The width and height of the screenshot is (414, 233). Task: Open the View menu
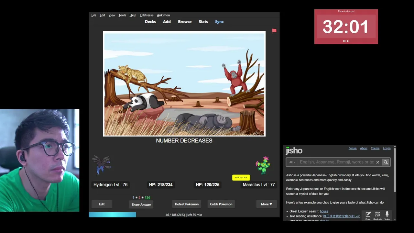[x=112, y=15]
